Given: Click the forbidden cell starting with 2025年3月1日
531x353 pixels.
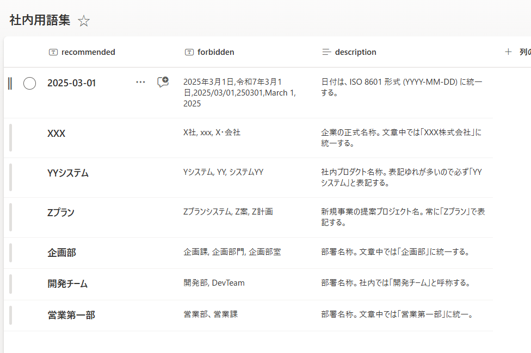Looking at the screenshot, I should tap(239, 93).
